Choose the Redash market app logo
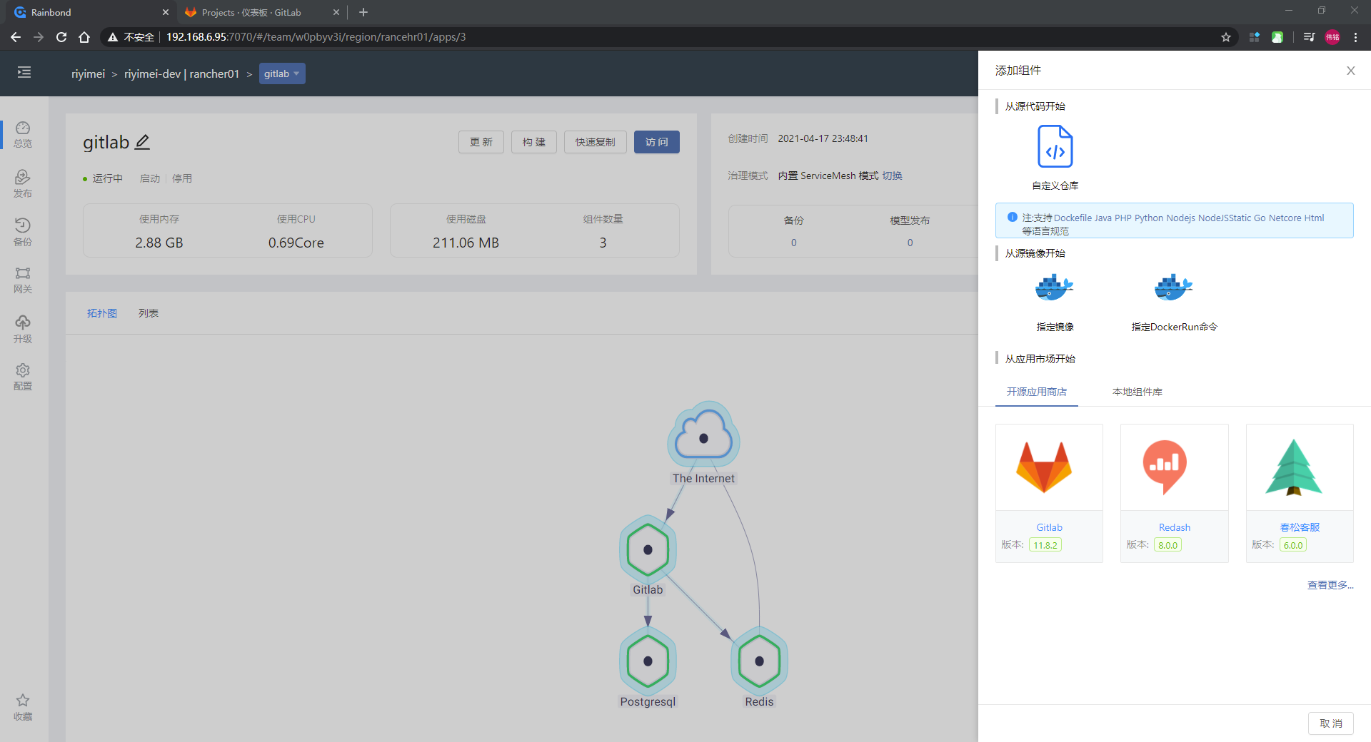The height and width of the screenshot is (742, 1371). 1165,467
